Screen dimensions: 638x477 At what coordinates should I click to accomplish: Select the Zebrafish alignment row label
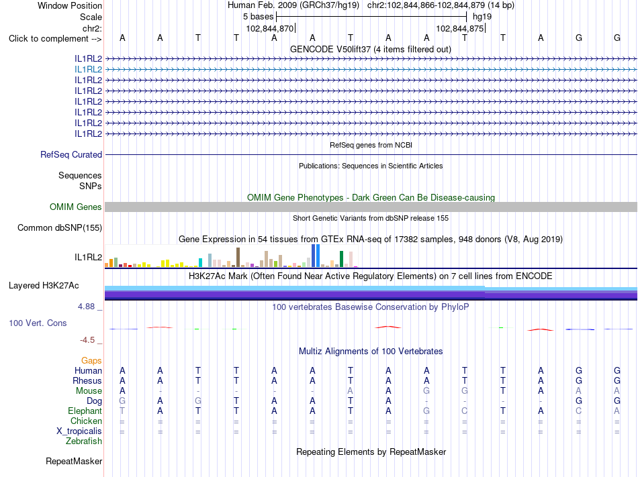[x=84, y=441]
